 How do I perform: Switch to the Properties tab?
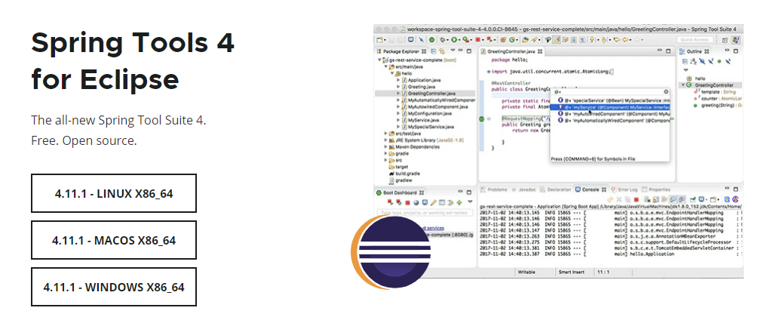tap(656, 189)
